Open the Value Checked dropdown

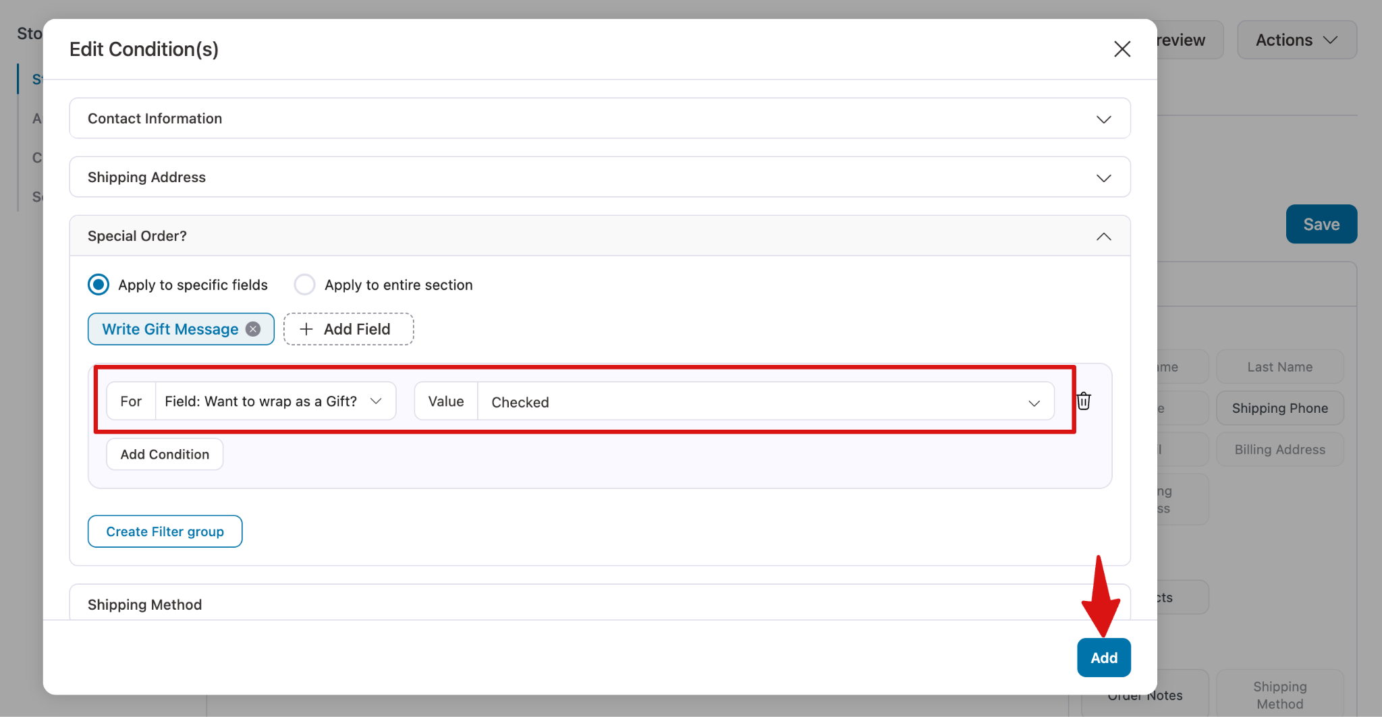pyautogui.click(x=765, y=402)
